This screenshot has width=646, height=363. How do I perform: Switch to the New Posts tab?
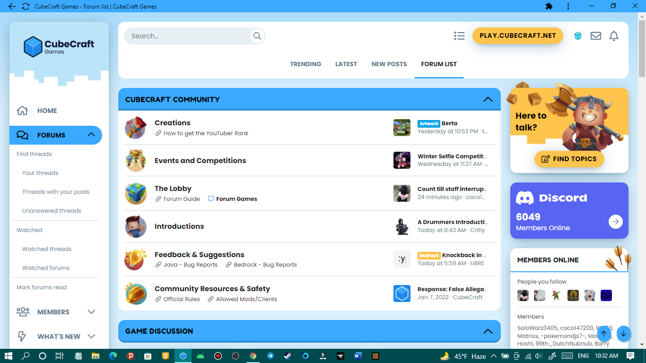tap(389, 64)
